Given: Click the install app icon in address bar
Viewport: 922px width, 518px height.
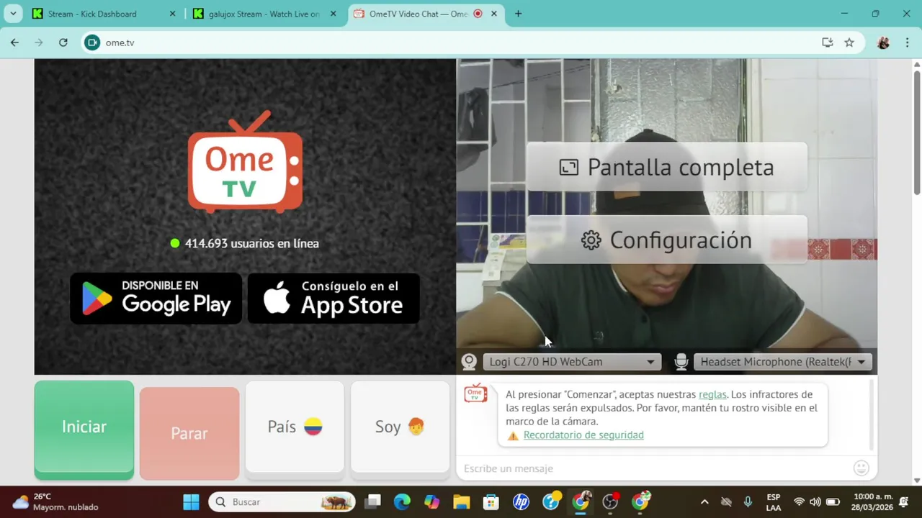Looking at the screenshot, I should pos(828,42).
